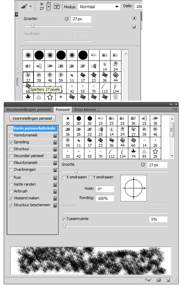Expand the brush preset picker dropdown arrow
This screenshot has width=181, height=287.
pos(49,7)
